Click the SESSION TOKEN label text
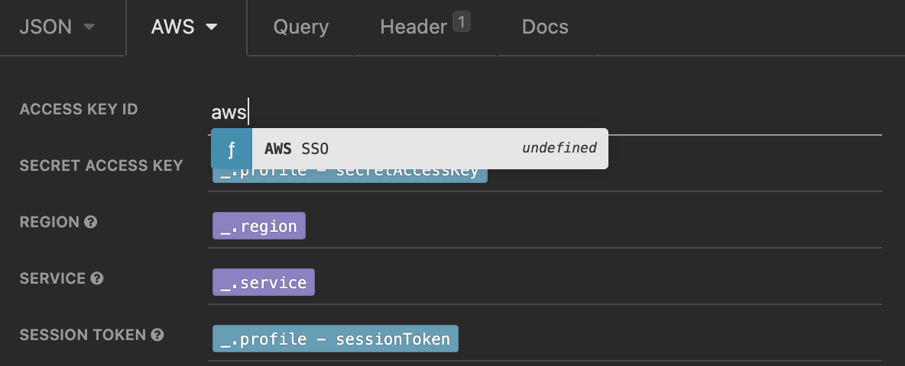The width and height of the screenshot is (905, 366). coord(83,335)
